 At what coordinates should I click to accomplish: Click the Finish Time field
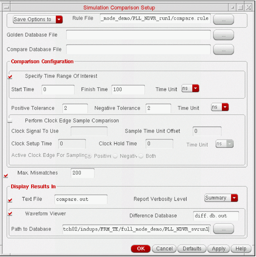coord(128,89)
